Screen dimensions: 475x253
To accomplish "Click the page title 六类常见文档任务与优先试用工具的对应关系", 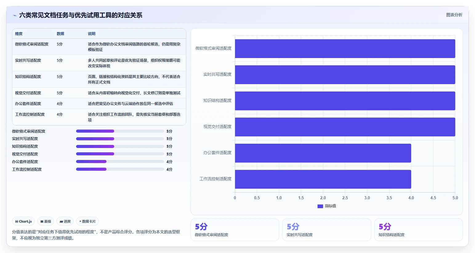I will [x=81, y=15].
